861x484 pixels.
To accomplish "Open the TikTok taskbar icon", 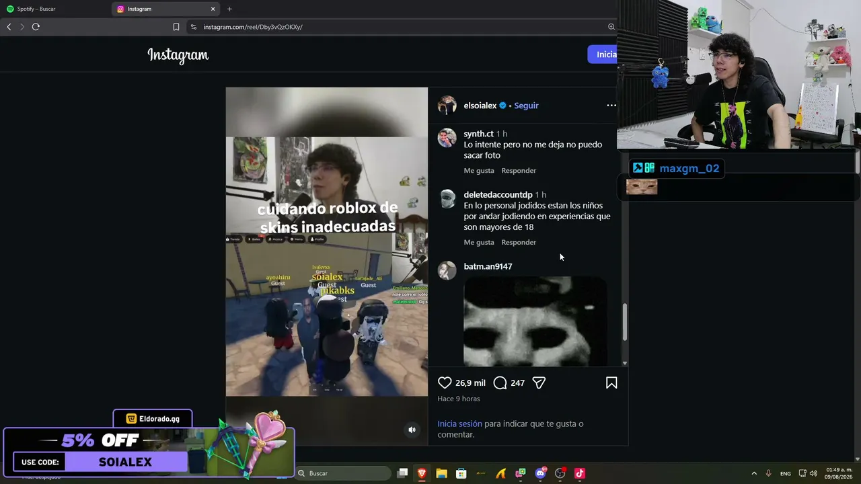I will click(580, 473).
